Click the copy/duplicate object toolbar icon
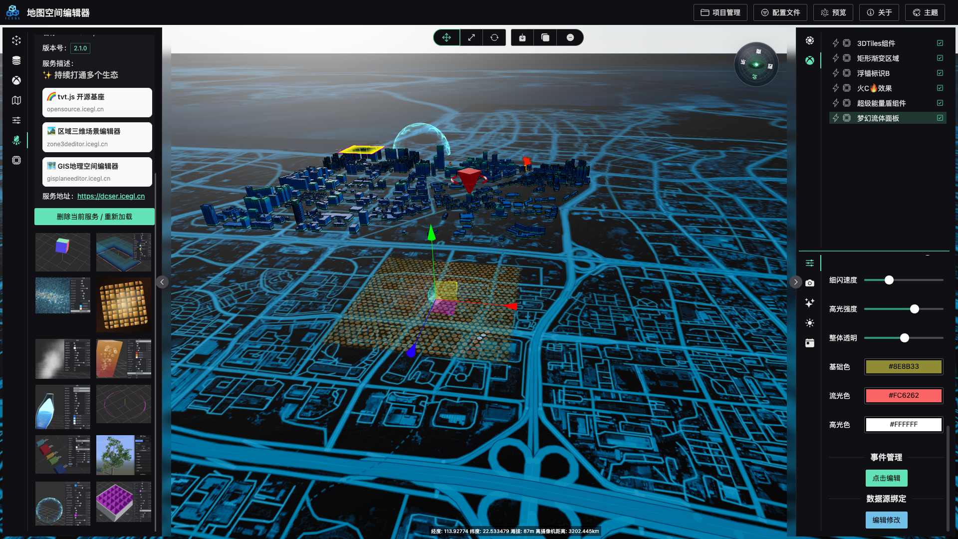Image resolution: width=958 pixels, height=539 pixels. (x=545, y=37)
